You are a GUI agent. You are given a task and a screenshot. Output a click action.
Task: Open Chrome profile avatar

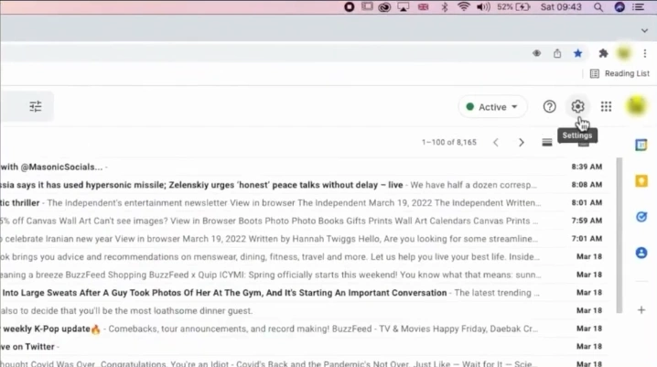pyautogui.click(x=624, y=53)
